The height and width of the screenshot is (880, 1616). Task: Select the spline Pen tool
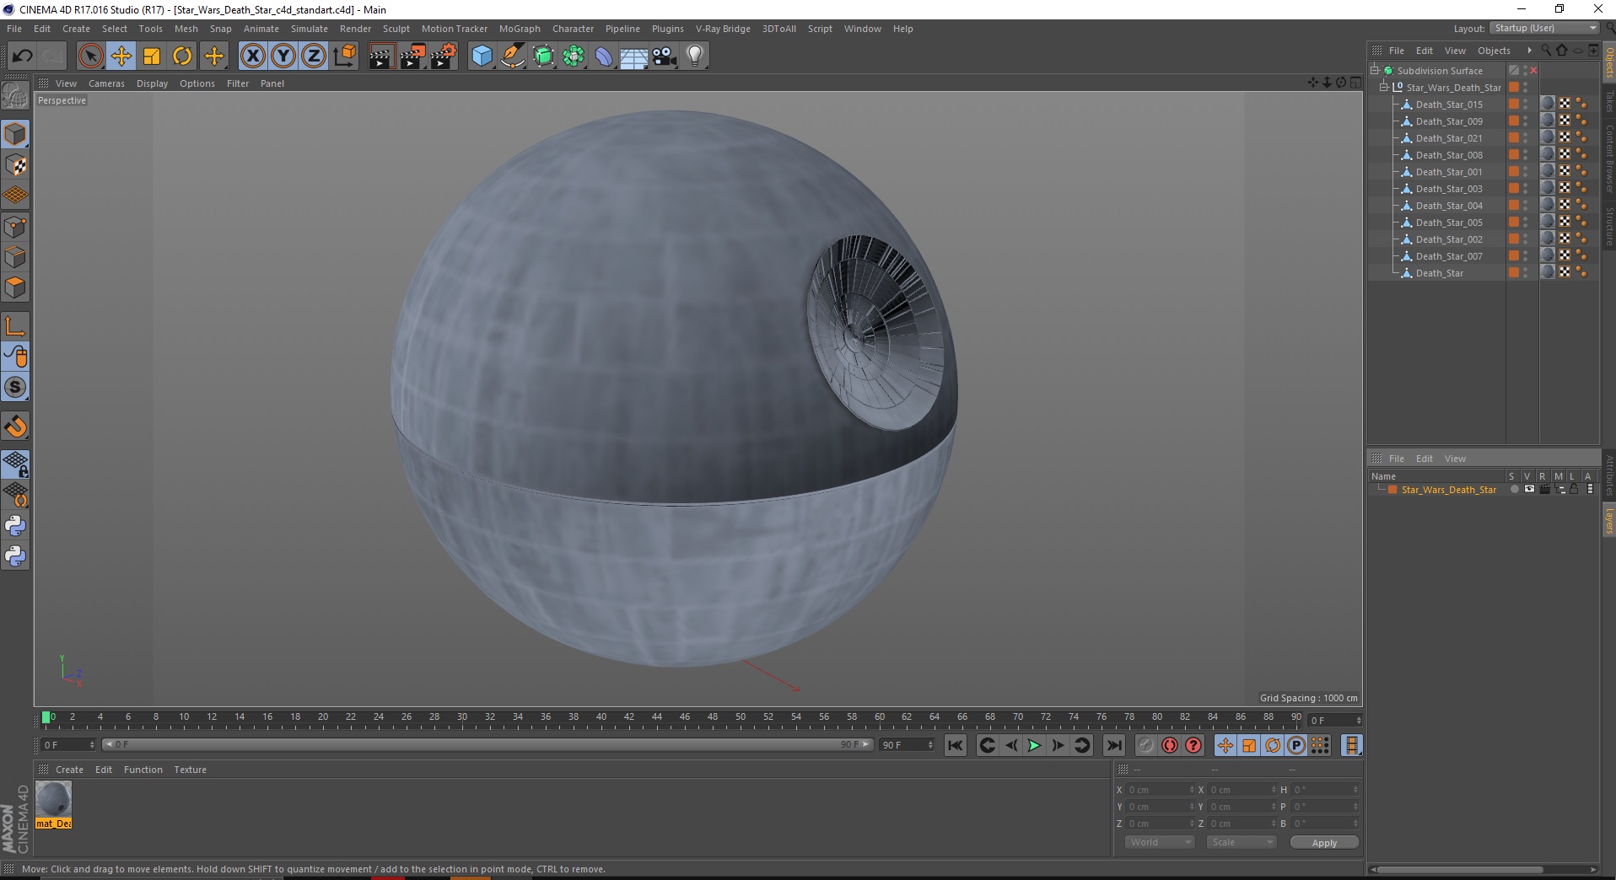pos(513,56)
